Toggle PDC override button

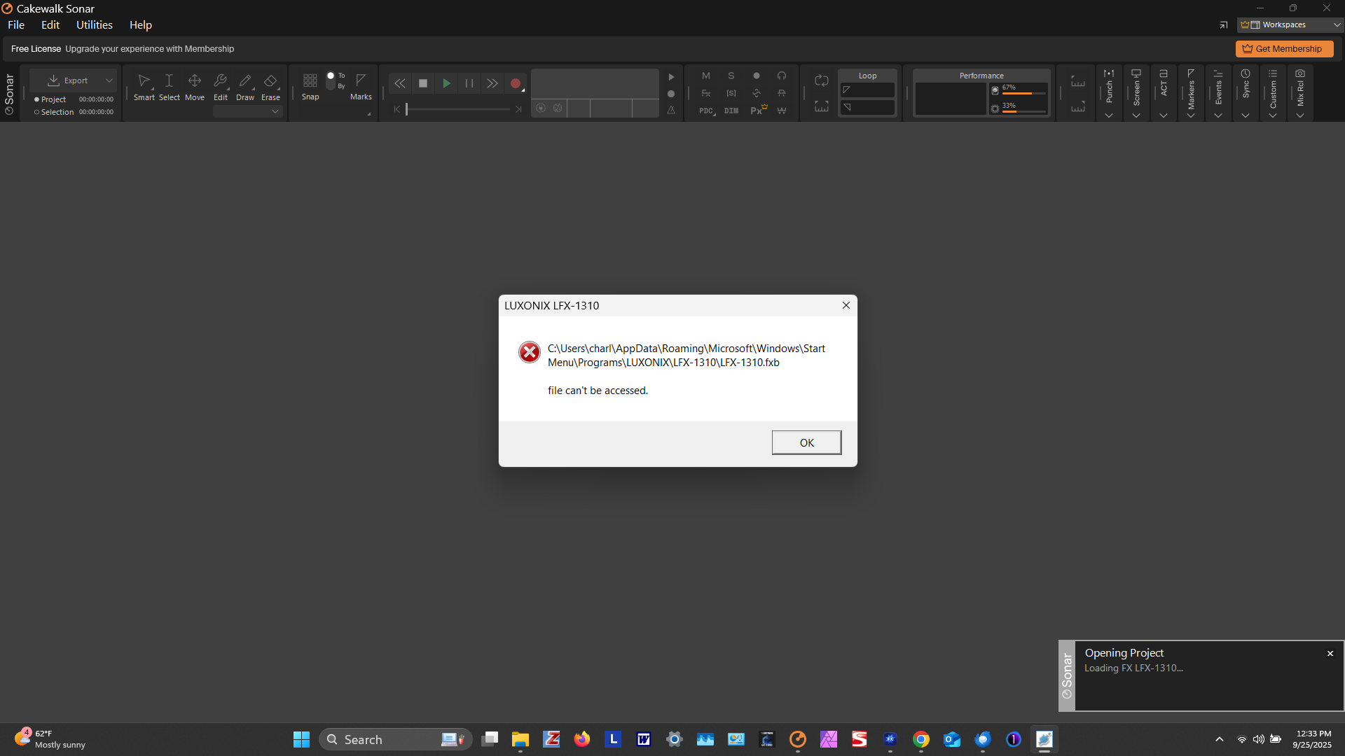tap(706, 111)
